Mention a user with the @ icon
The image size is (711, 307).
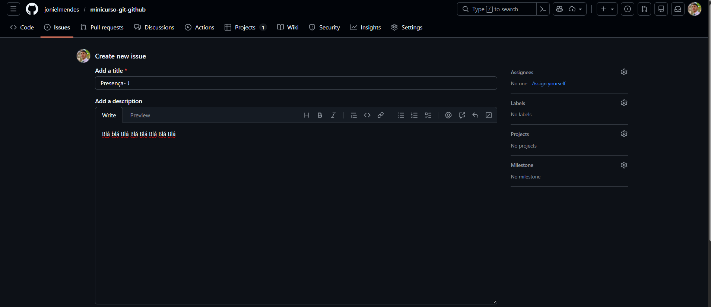pos(448,115)
